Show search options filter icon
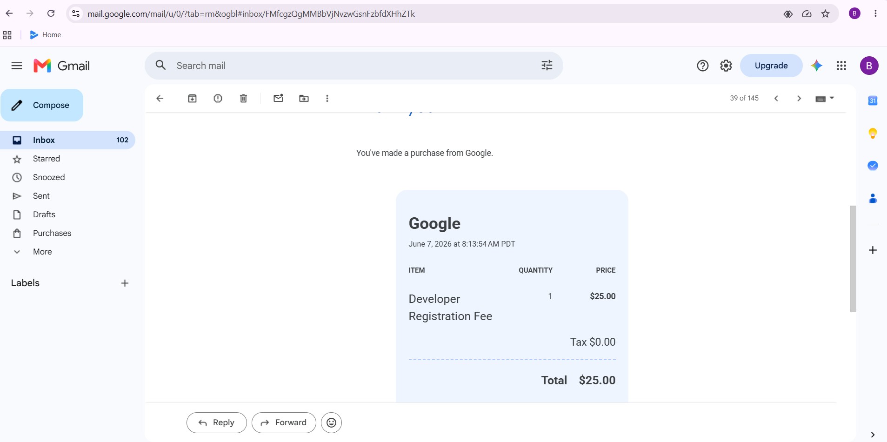This screenshot has width=887, height=442. tap(547, 65)
